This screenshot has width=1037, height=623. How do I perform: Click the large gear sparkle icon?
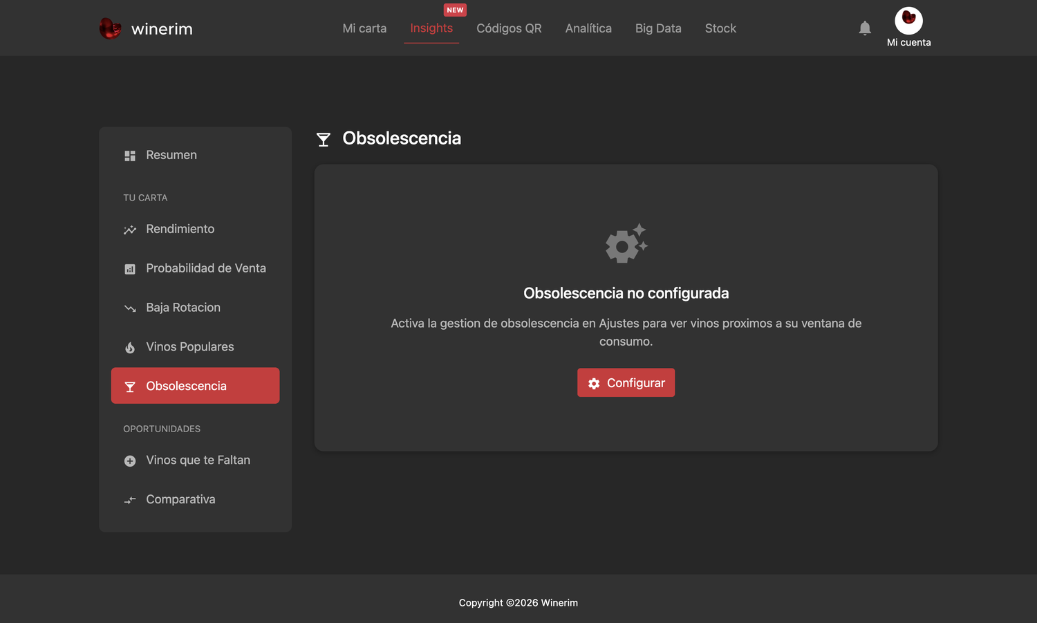(626, 243)
